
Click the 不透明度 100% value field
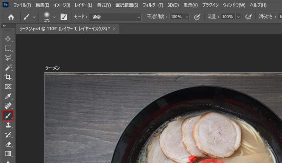pos(177,17)
